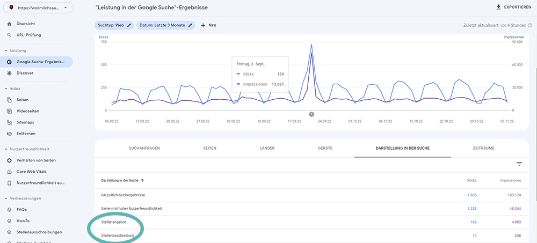The width and height of the screenshot is (537, 243).
Task: Click the export download arrow icon
Action: pyautogui.click(x=498, y=7)
